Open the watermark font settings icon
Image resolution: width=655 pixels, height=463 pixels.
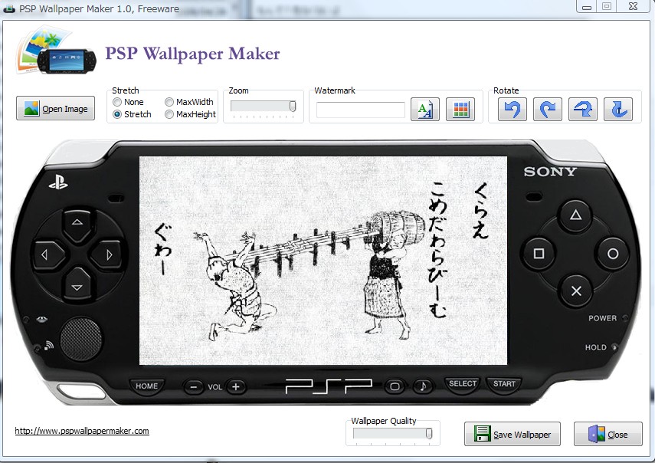(x=425, y=110)
